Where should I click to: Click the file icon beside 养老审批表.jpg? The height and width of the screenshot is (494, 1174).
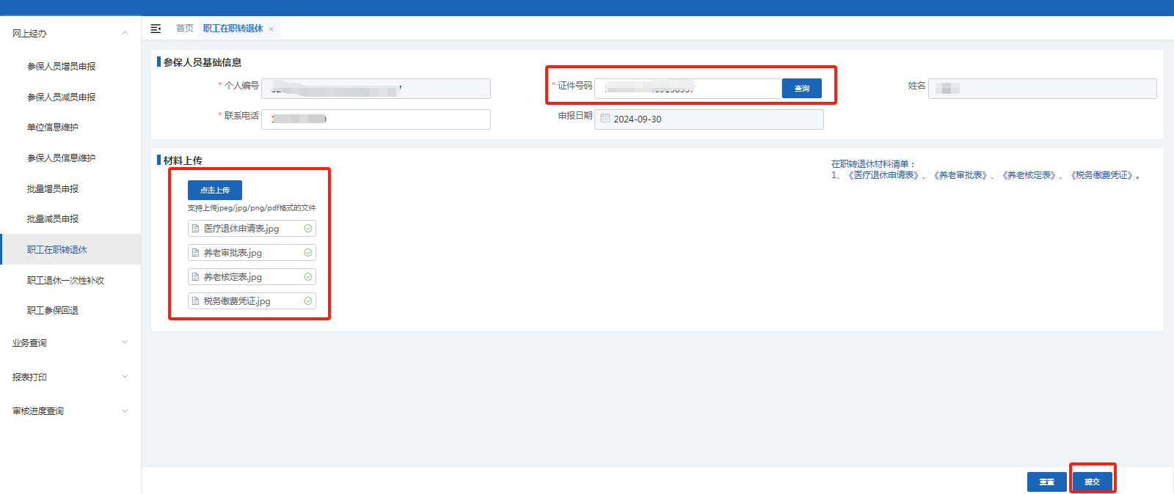click(x=195, y=253)
